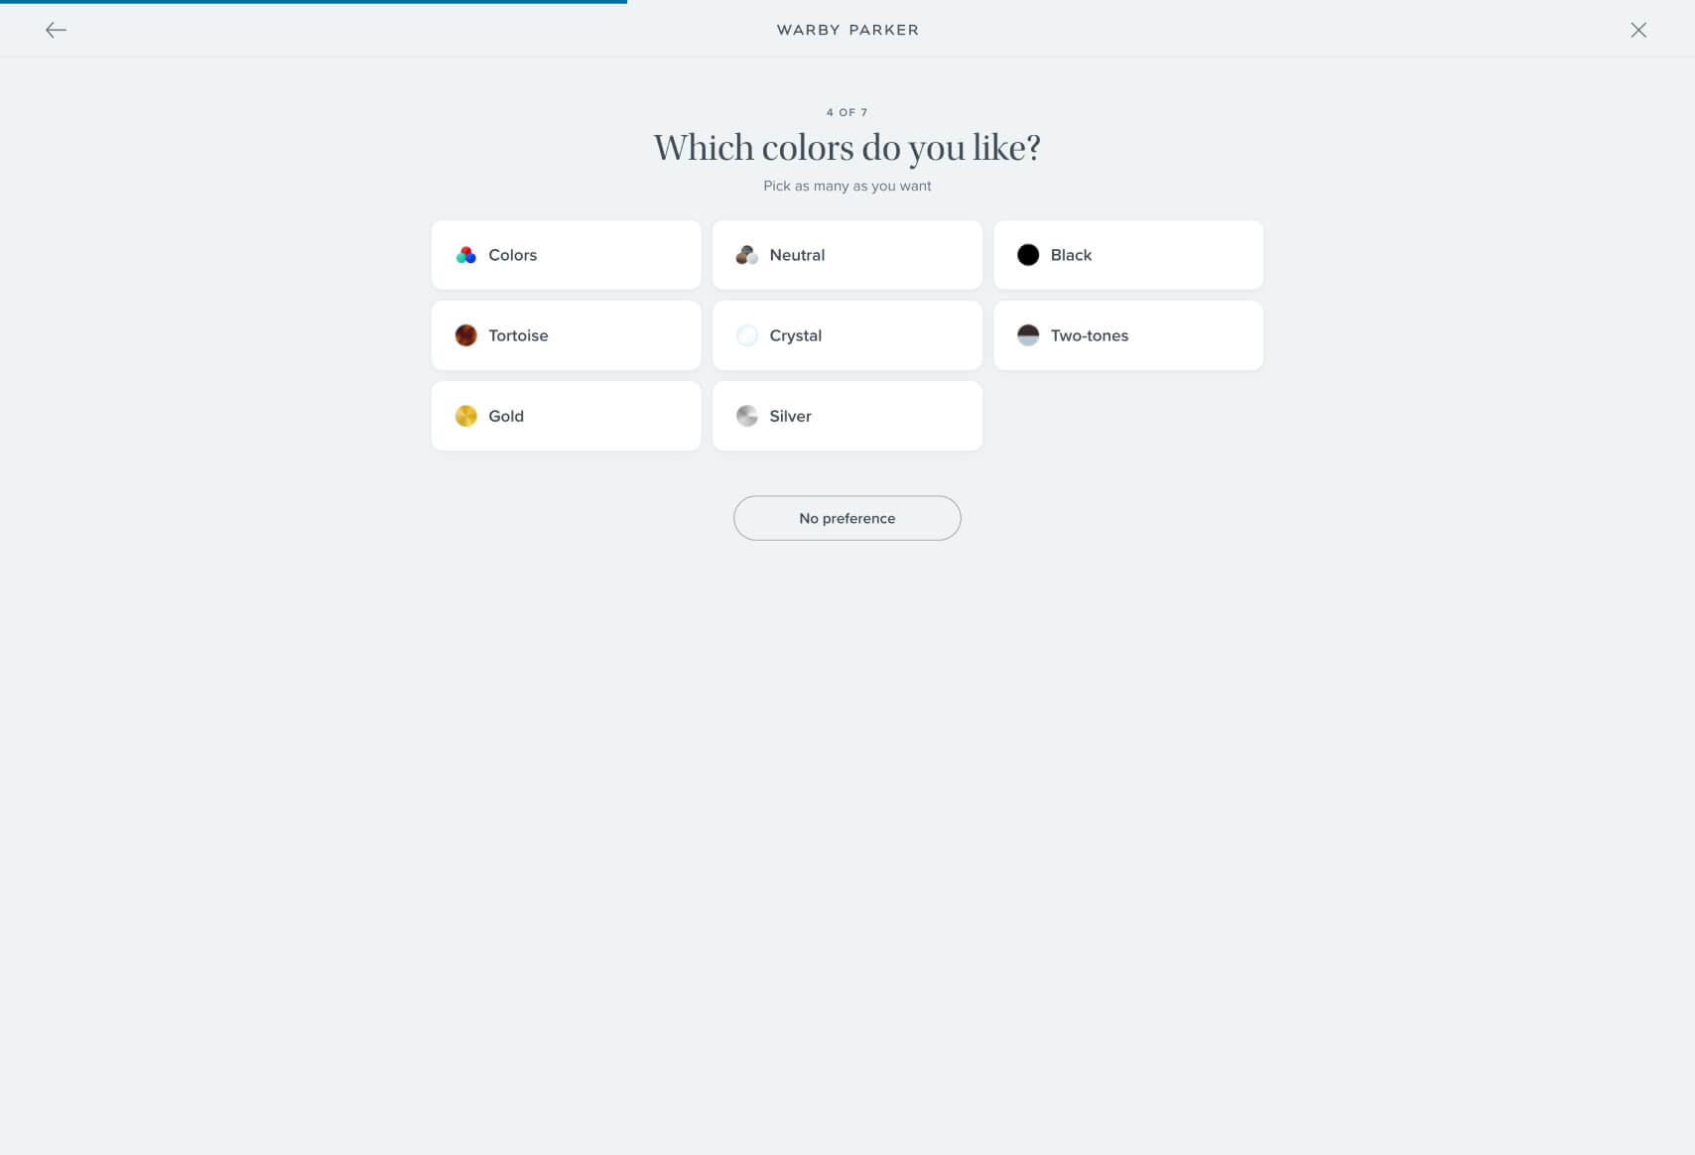
Task: Click the silver circle swatch
Action: (747, 416)
